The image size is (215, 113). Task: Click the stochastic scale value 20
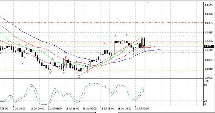206,101
